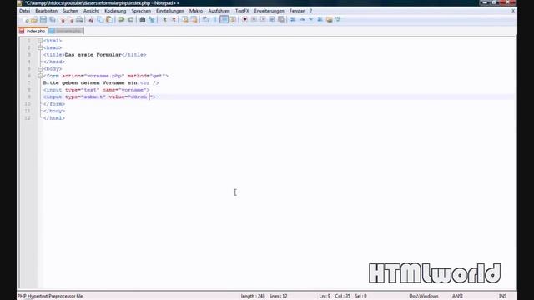Click the INS indicator in status bar

point(502,297)
